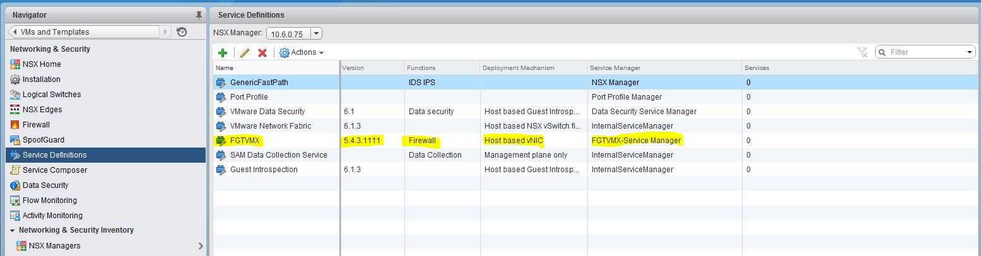
Task: Click in the Filter search field
Action: [x=924, y=52]
